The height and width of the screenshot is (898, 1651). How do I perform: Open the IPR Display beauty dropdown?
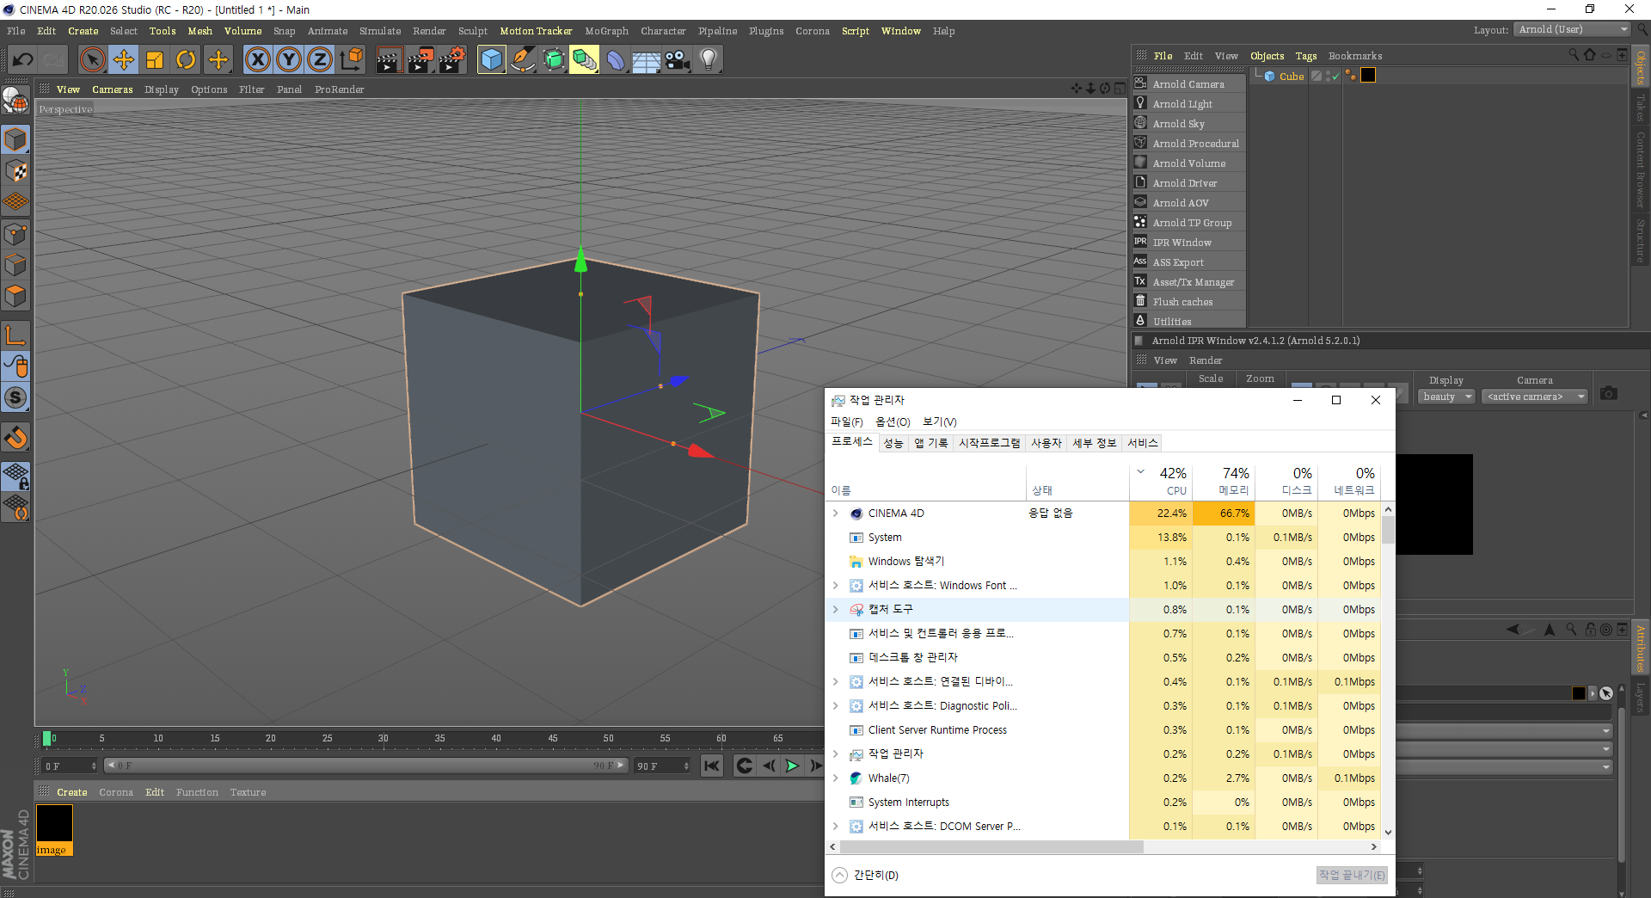click(1447, 397)
